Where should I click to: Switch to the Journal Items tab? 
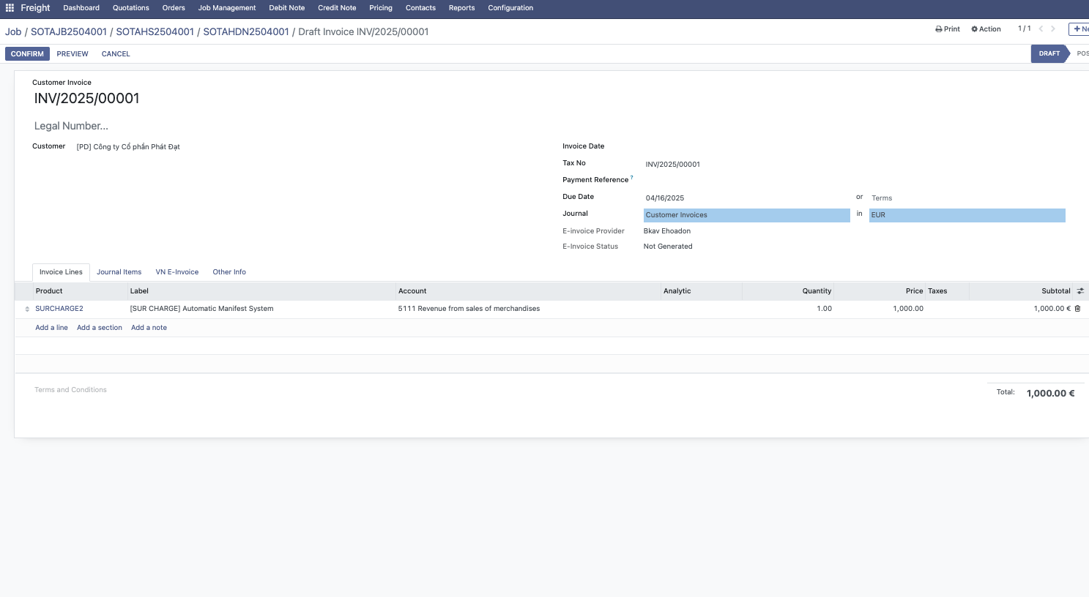119,272
